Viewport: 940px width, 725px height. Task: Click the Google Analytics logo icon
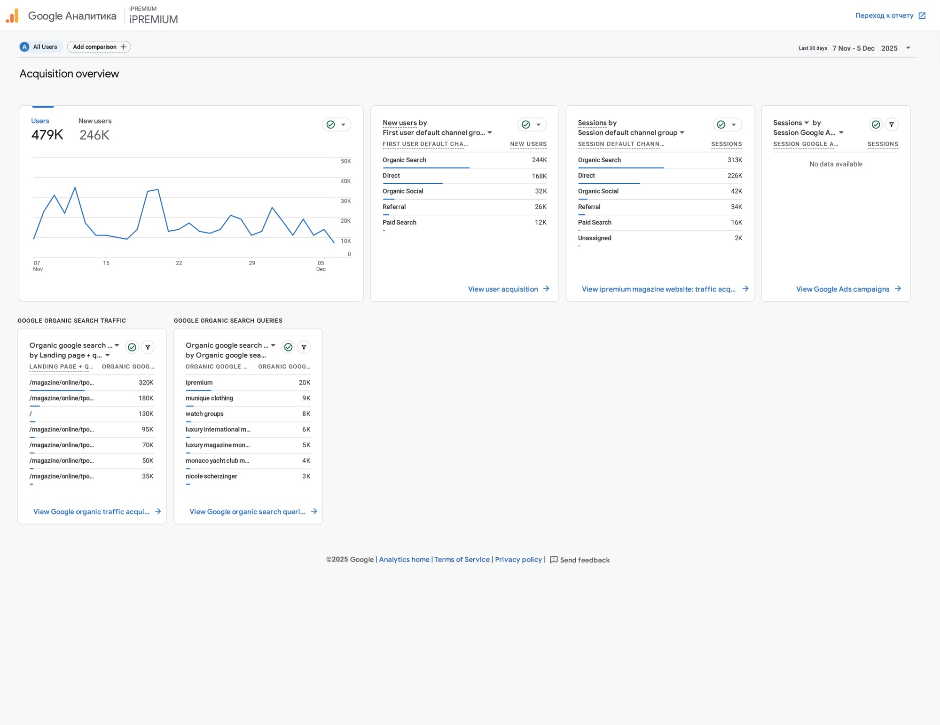pos(12,16)
